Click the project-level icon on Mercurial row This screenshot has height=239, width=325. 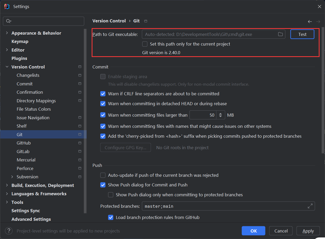[x=80, y=160]
